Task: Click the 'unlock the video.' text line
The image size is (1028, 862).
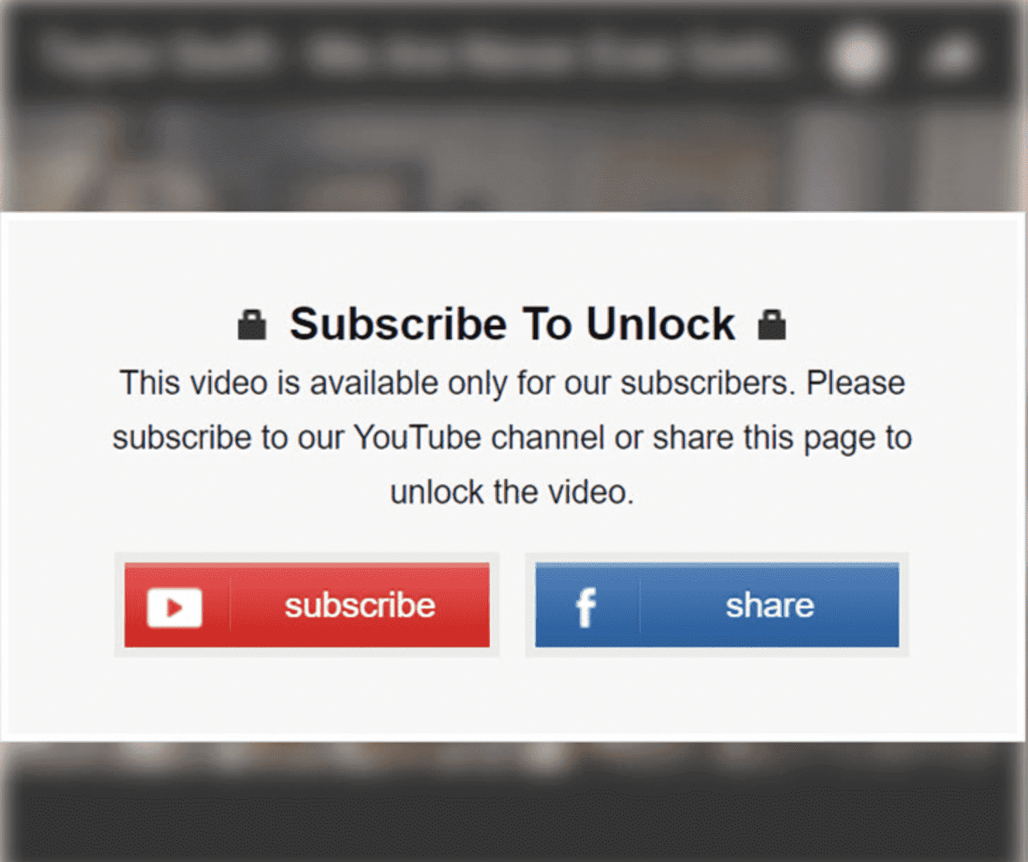Action: (512, 492)
